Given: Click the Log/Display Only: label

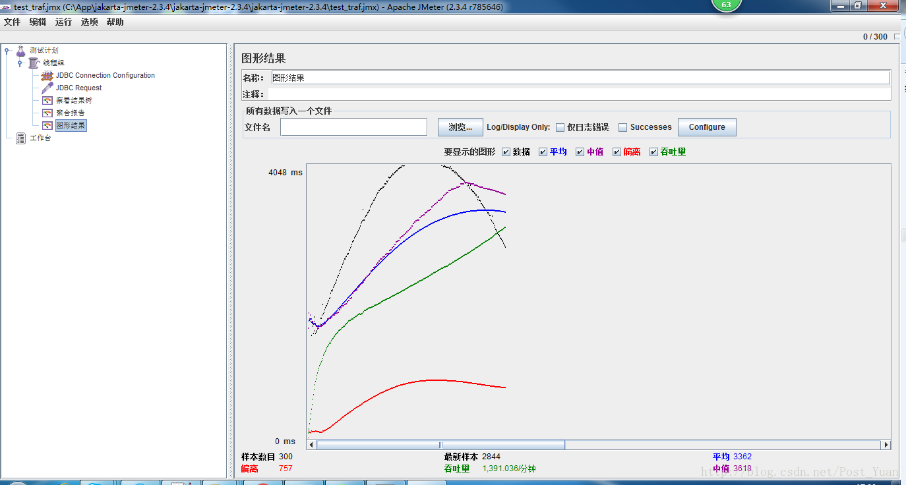Looking at the screenshot, I should (x=518, y=127).
